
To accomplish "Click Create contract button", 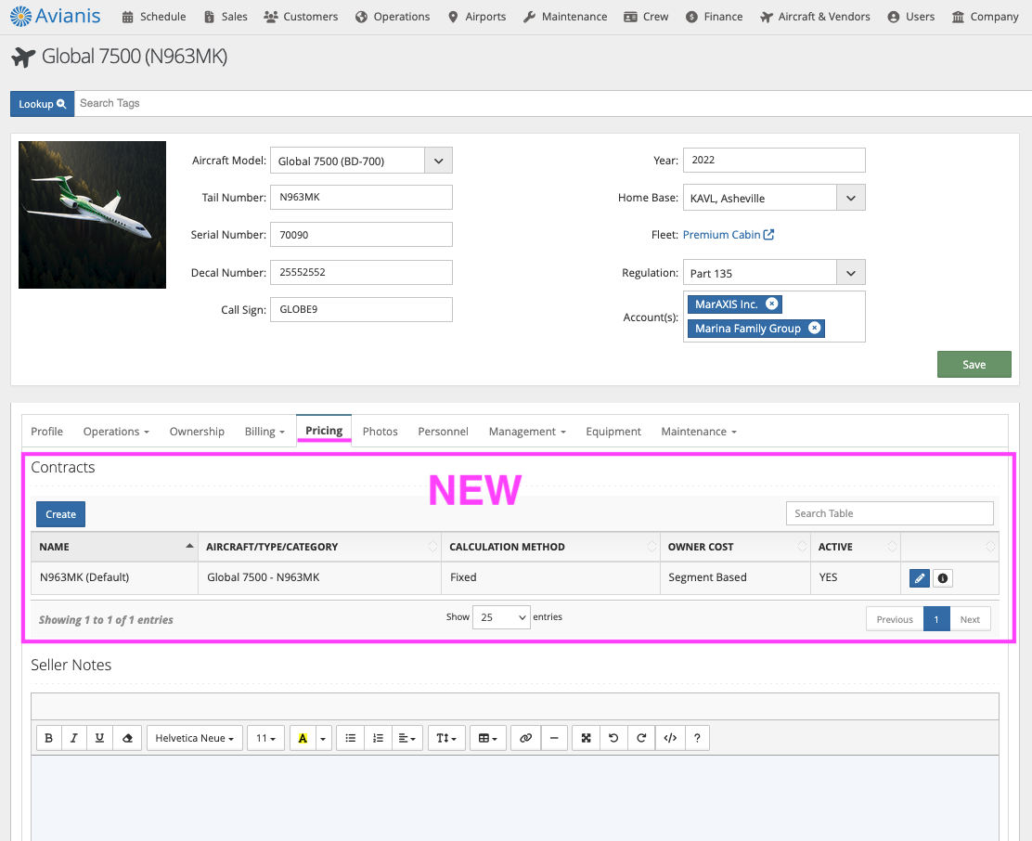I will pos(60,514).
